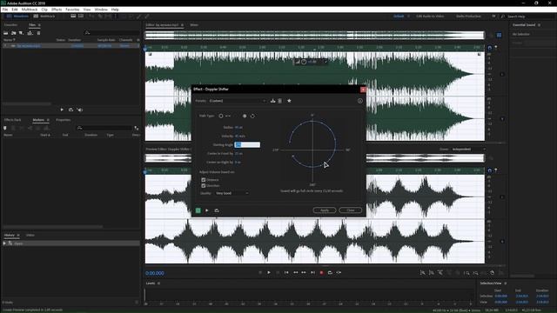The height and width of the screenshot is (313, 557).
Task: Show spectral pitch display
Action: pos(81,17)
